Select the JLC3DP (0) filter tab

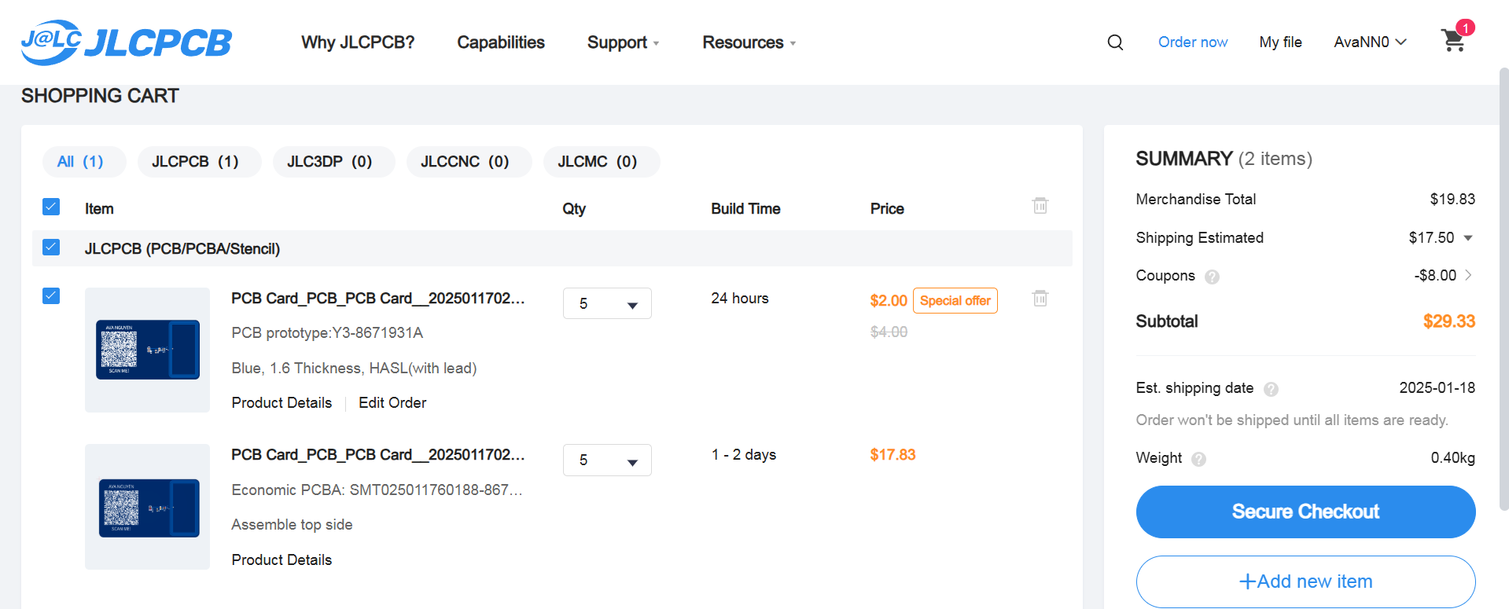[333, 162]
